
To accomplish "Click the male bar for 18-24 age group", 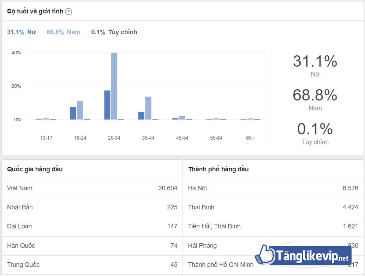I will pyautogui.click(x=80, y=110).
